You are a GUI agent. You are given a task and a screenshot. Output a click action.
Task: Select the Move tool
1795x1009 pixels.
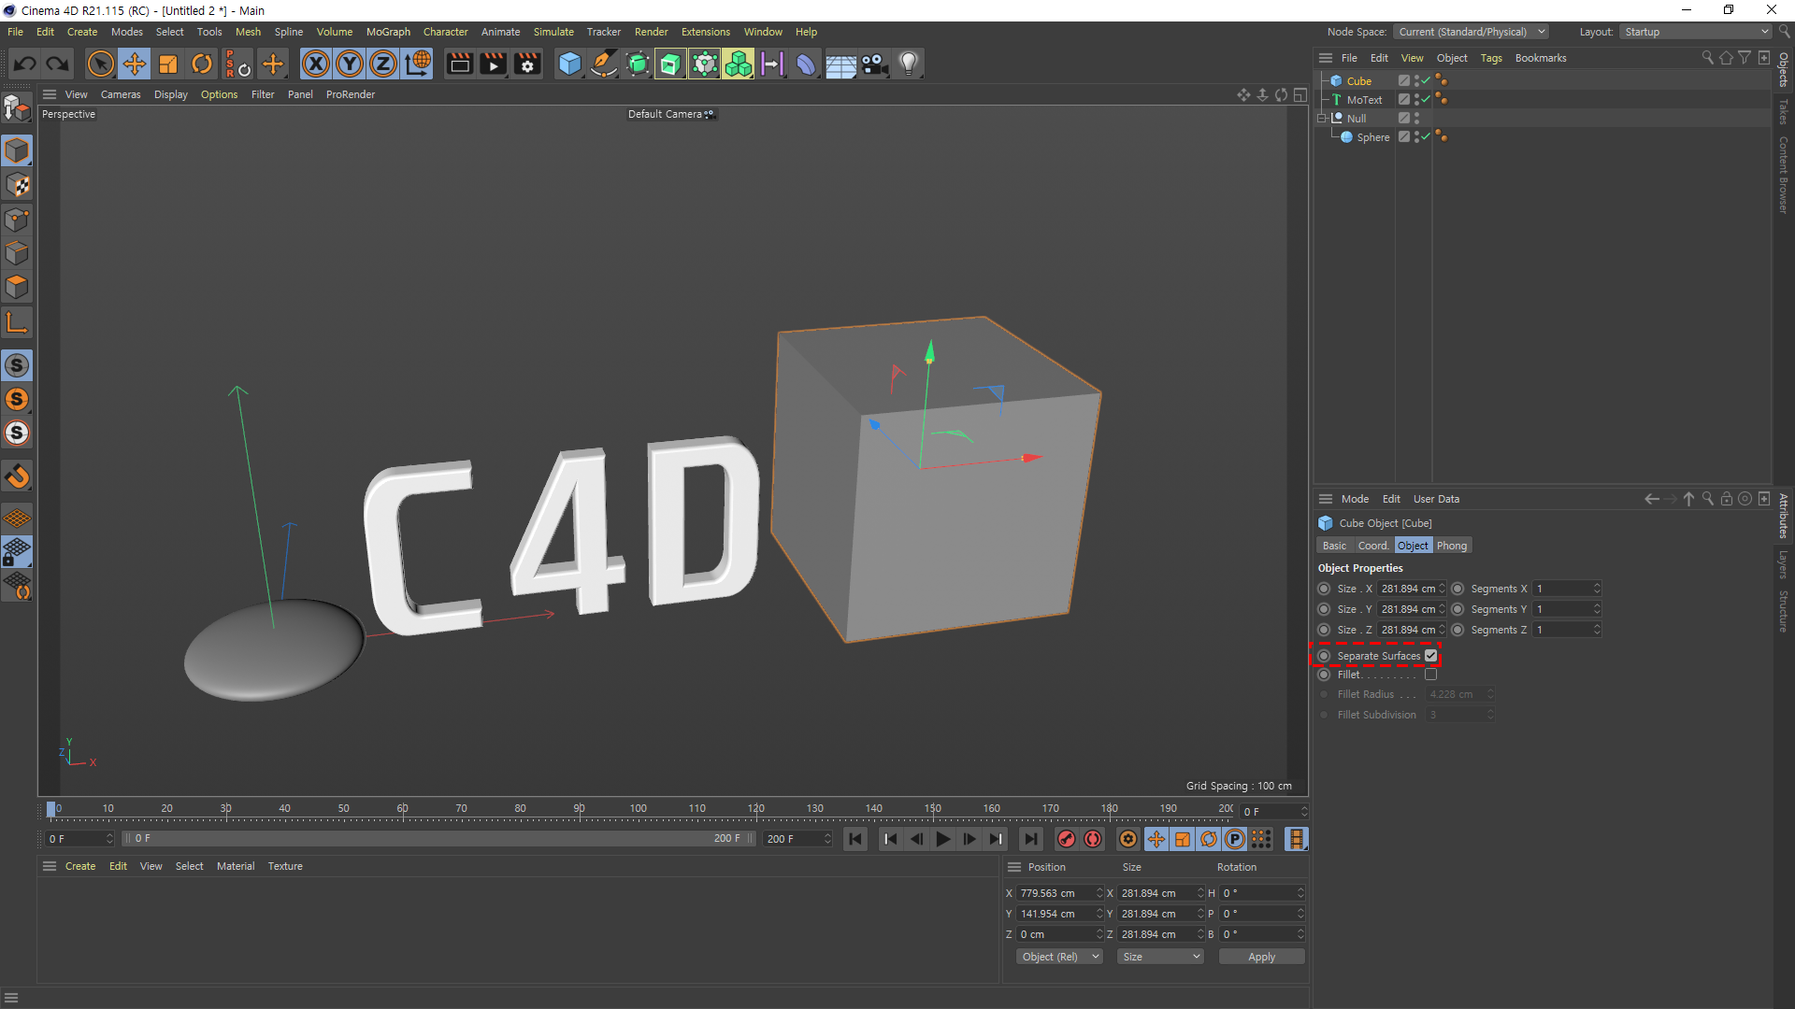[x=135, y=64]
